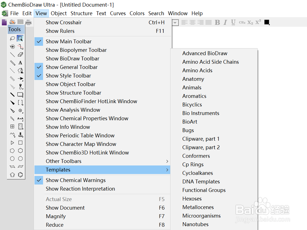Enable Show Biopolymer Toolbar

click(103, 50)
